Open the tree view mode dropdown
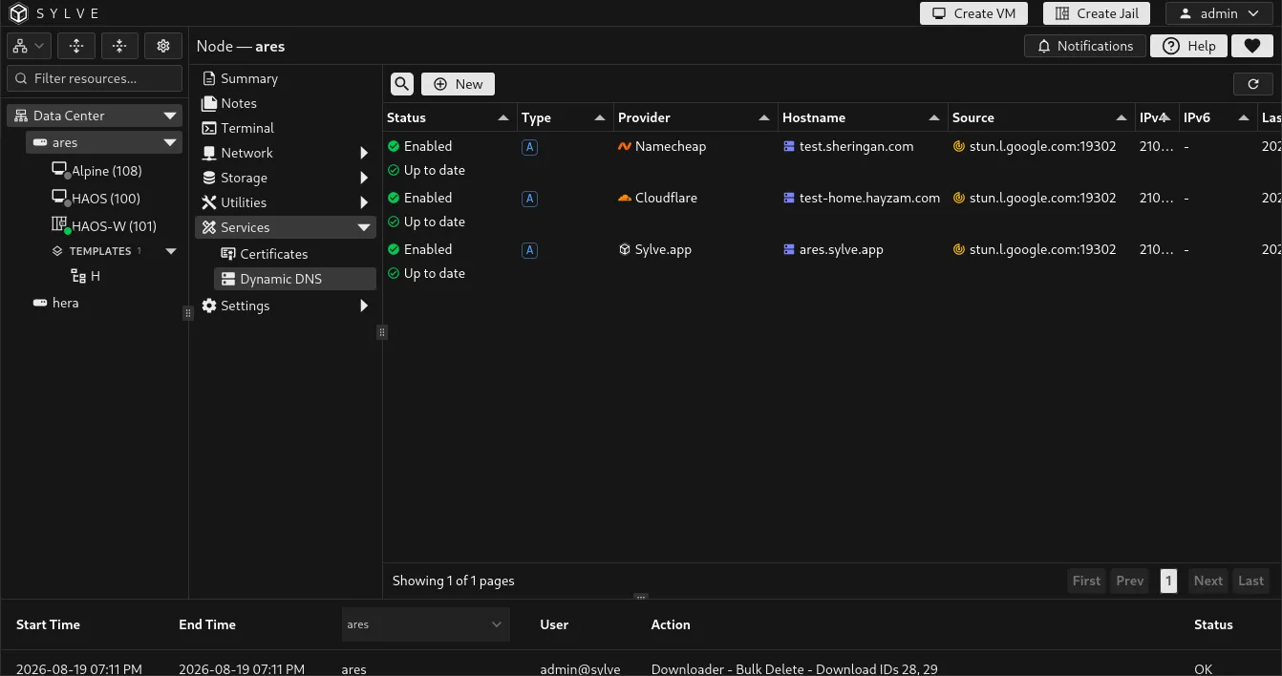1282x676 pixels. [x=29, y=46]
